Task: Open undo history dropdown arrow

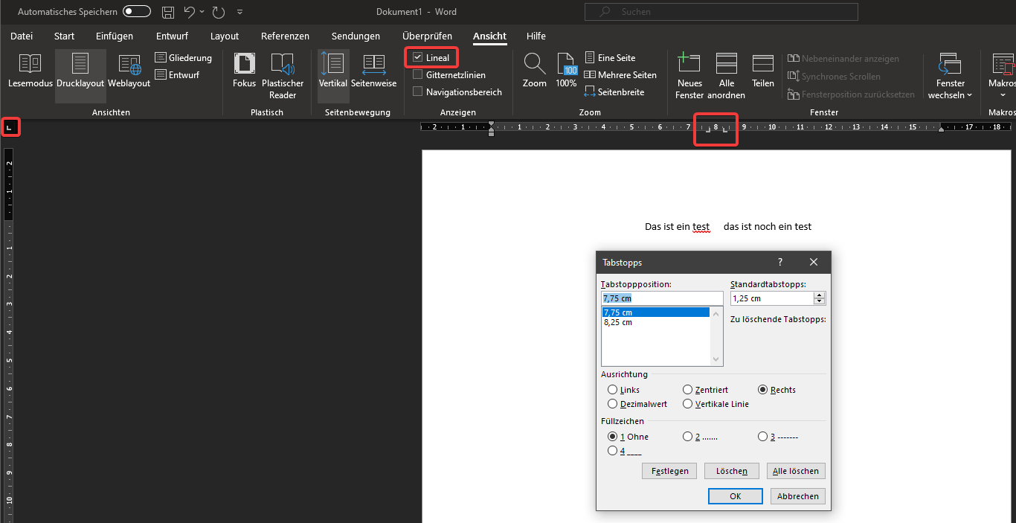Action: pyautogui.click(x=202, y=12)
